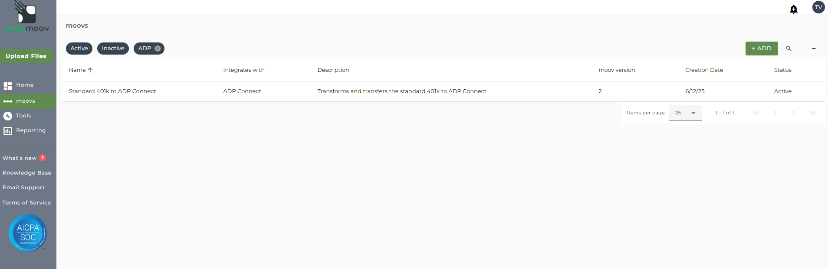
Task: Click the + ADD button
Action: (762, 49)
